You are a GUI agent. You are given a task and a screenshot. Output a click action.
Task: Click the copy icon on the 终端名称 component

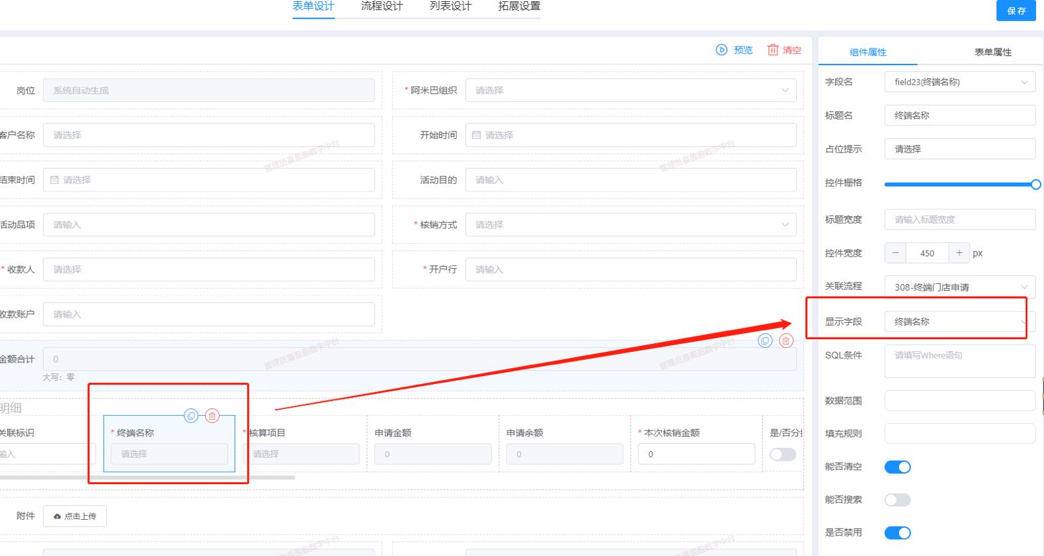191,416
